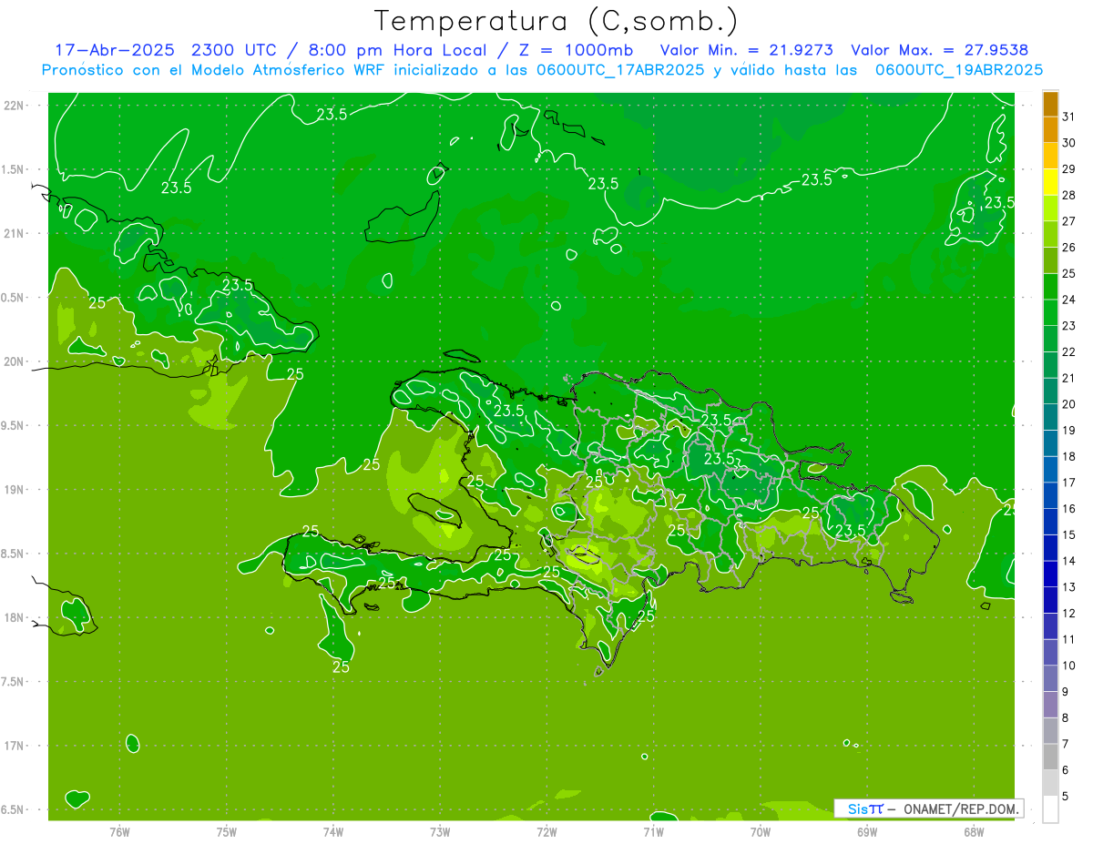
Task: Click the '18N' latitude label
Action: (x=14, y=617)
